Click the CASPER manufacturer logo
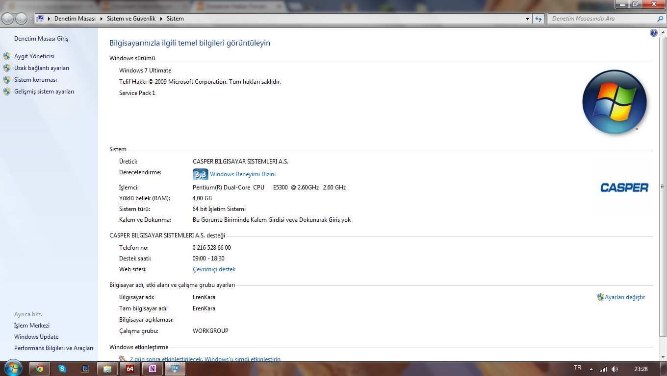 [x=624, y=188]
